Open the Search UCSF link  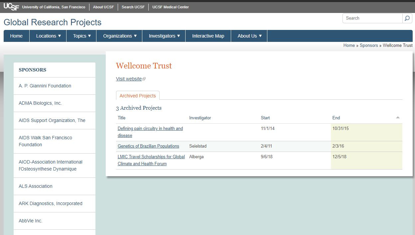[x=133, y=7]
